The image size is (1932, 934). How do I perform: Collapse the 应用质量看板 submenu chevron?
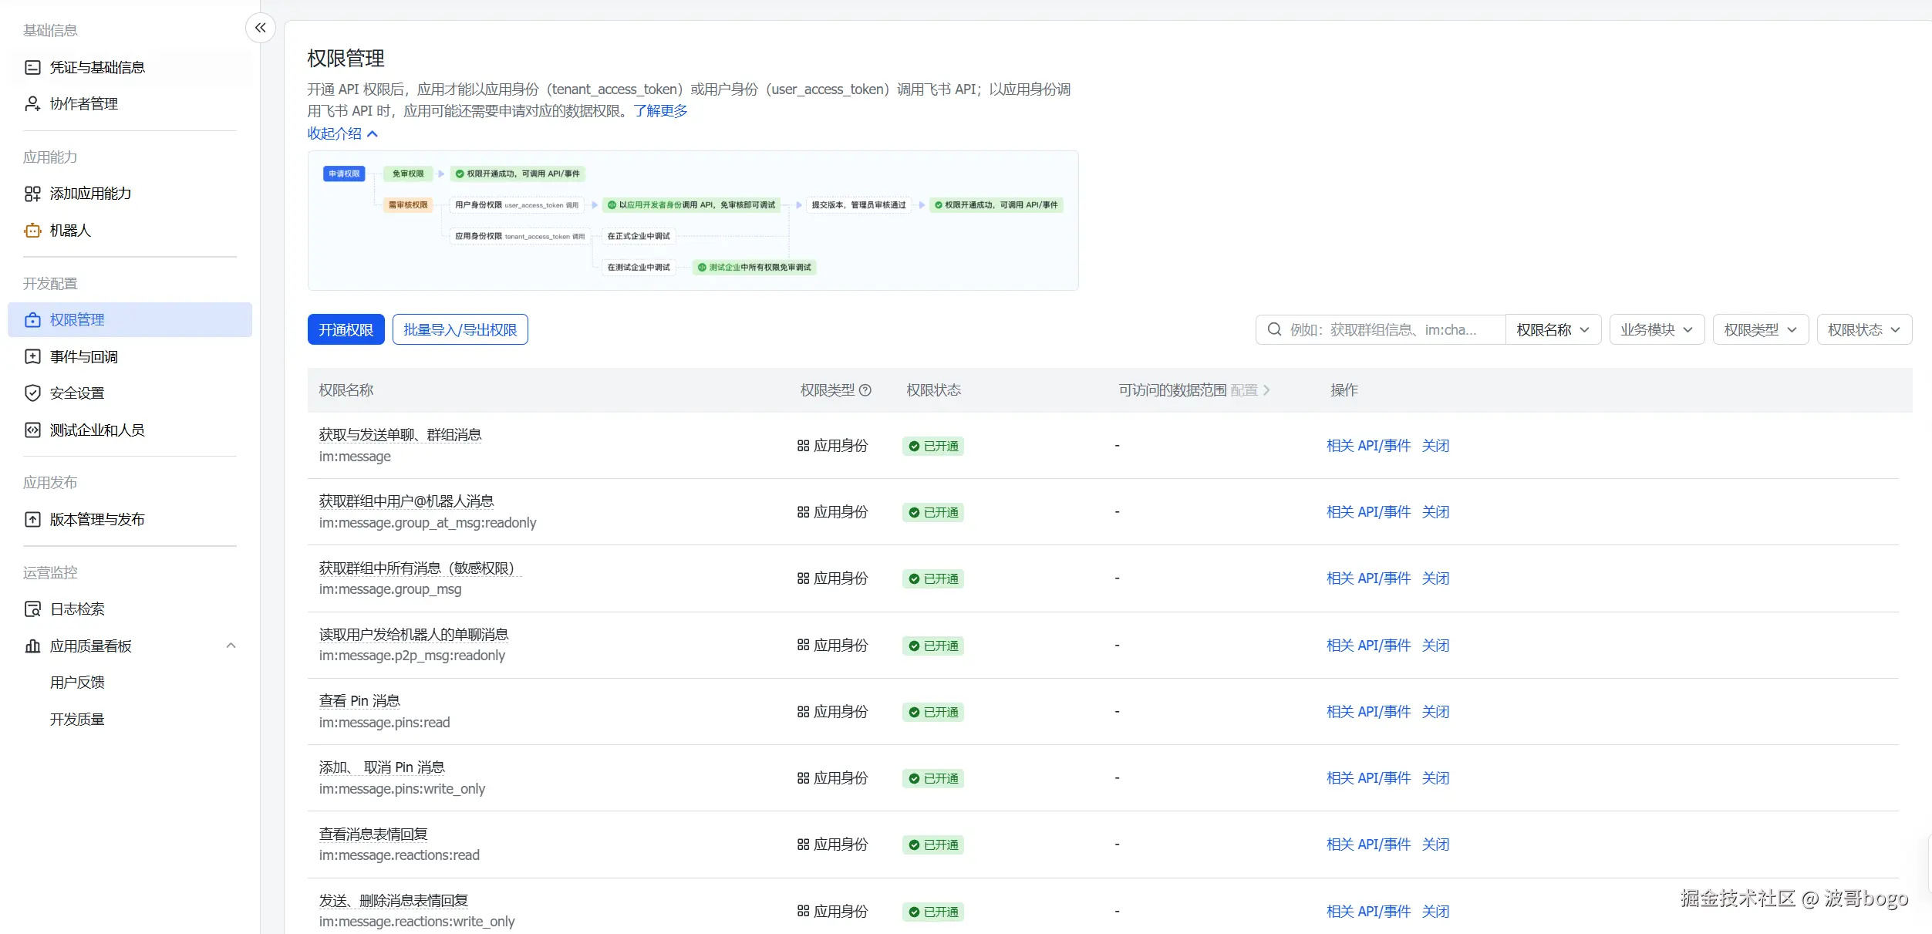click(x=231, y=646)
